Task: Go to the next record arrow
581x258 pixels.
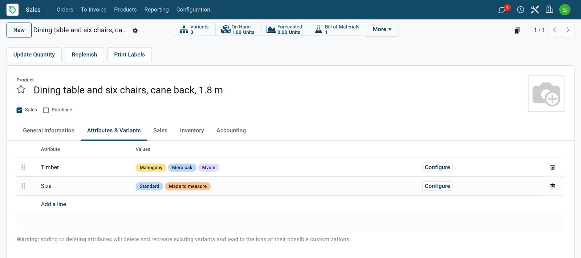Action: (x=568, y=30)
